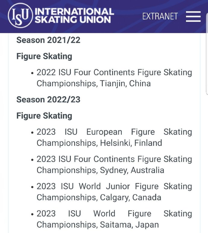The image size is (208, 233).
Task: Select the Season 2021/22 heading
Action: pos(48,40)
